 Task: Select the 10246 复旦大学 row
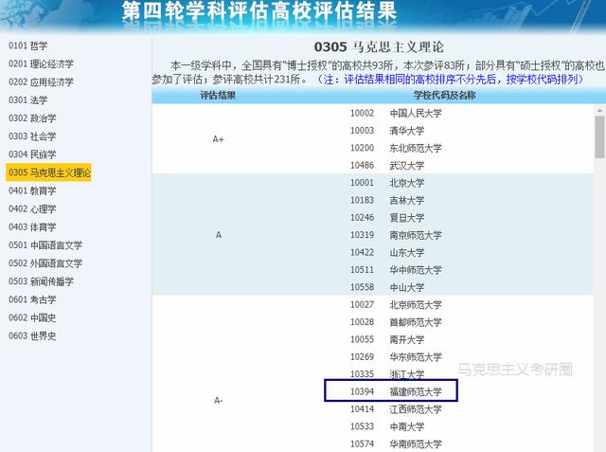pyautogui.click(x=387, y=218)
